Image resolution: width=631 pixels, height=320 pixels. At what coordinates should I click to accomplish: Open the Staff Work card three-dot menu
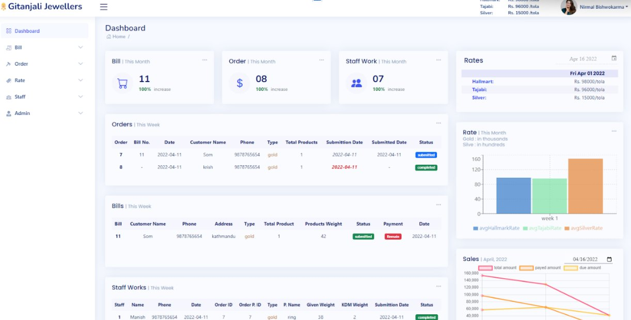coord(438,60)
